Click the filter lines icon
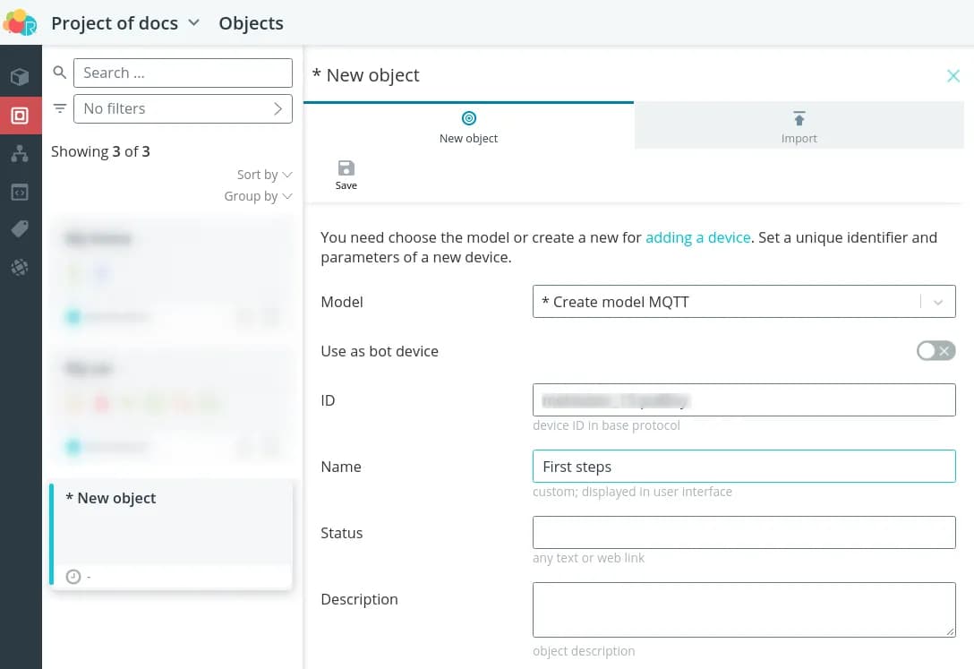The height and width of the screenshot is (669, 974). tap(60, 108)
